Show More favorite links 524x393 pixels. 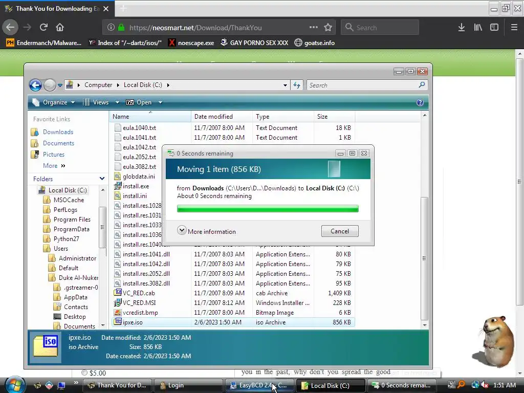click(54, 166)
